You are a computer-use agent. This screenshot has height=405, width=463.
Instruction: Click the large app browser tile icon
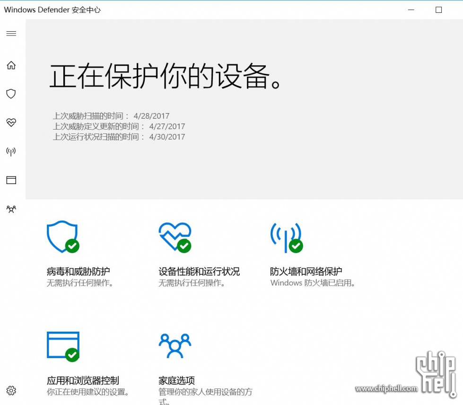coord(63,346)
